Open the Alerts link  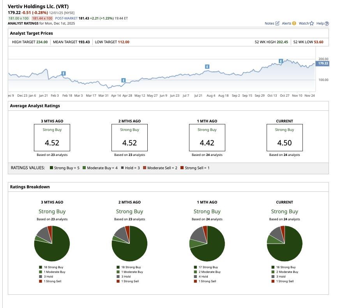point(287,23)
